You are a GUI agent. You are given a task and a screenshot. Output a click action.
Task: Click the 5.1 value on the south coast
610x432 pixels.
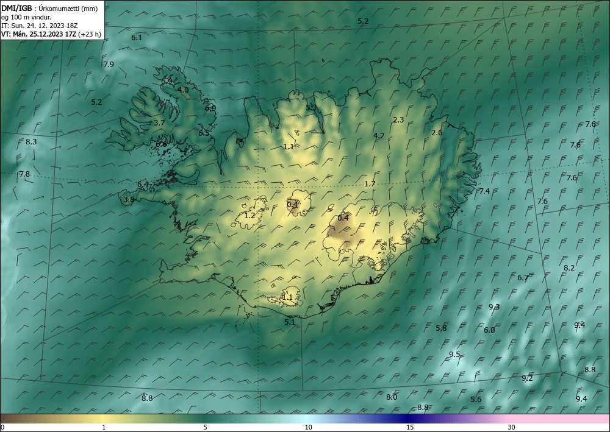(x=290, y=322)
